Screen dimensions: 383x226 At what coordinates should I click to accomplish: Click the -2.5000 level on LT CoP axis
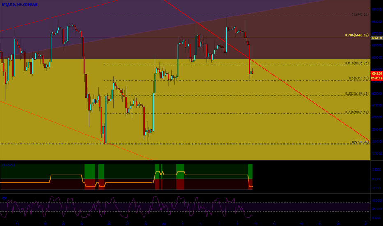[x=376, y=188]
